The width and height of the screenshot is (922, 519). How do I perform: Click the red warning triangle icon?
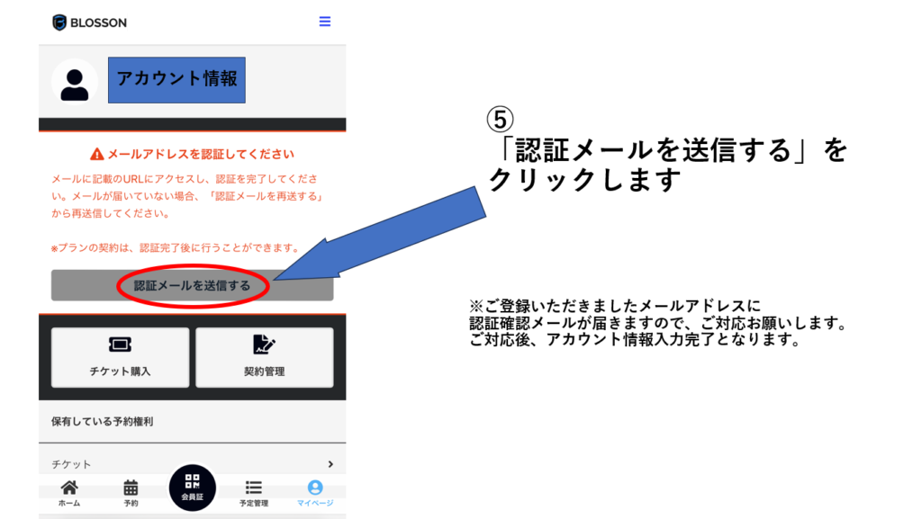(97, 155)
